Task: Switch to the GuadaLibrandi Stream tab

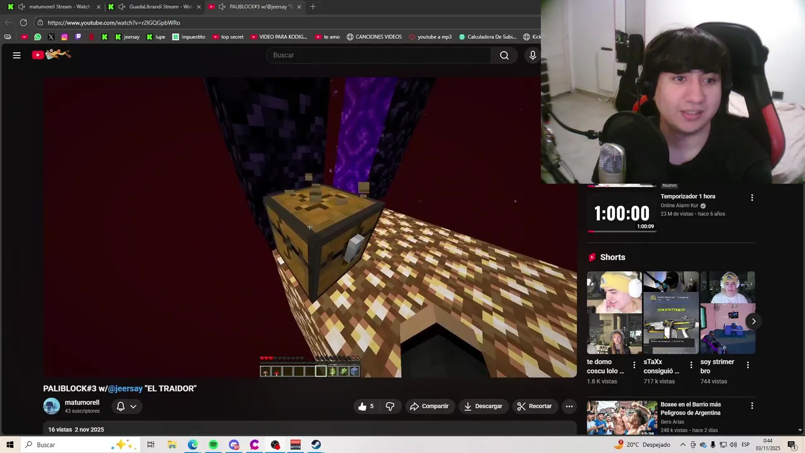Action: pyautogui.click(x=155, y=7)
